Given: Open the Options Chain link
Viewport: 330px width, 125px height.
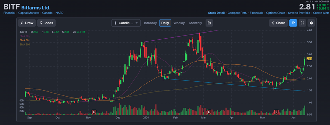Looking at the screenshot, I should [275, 13].
